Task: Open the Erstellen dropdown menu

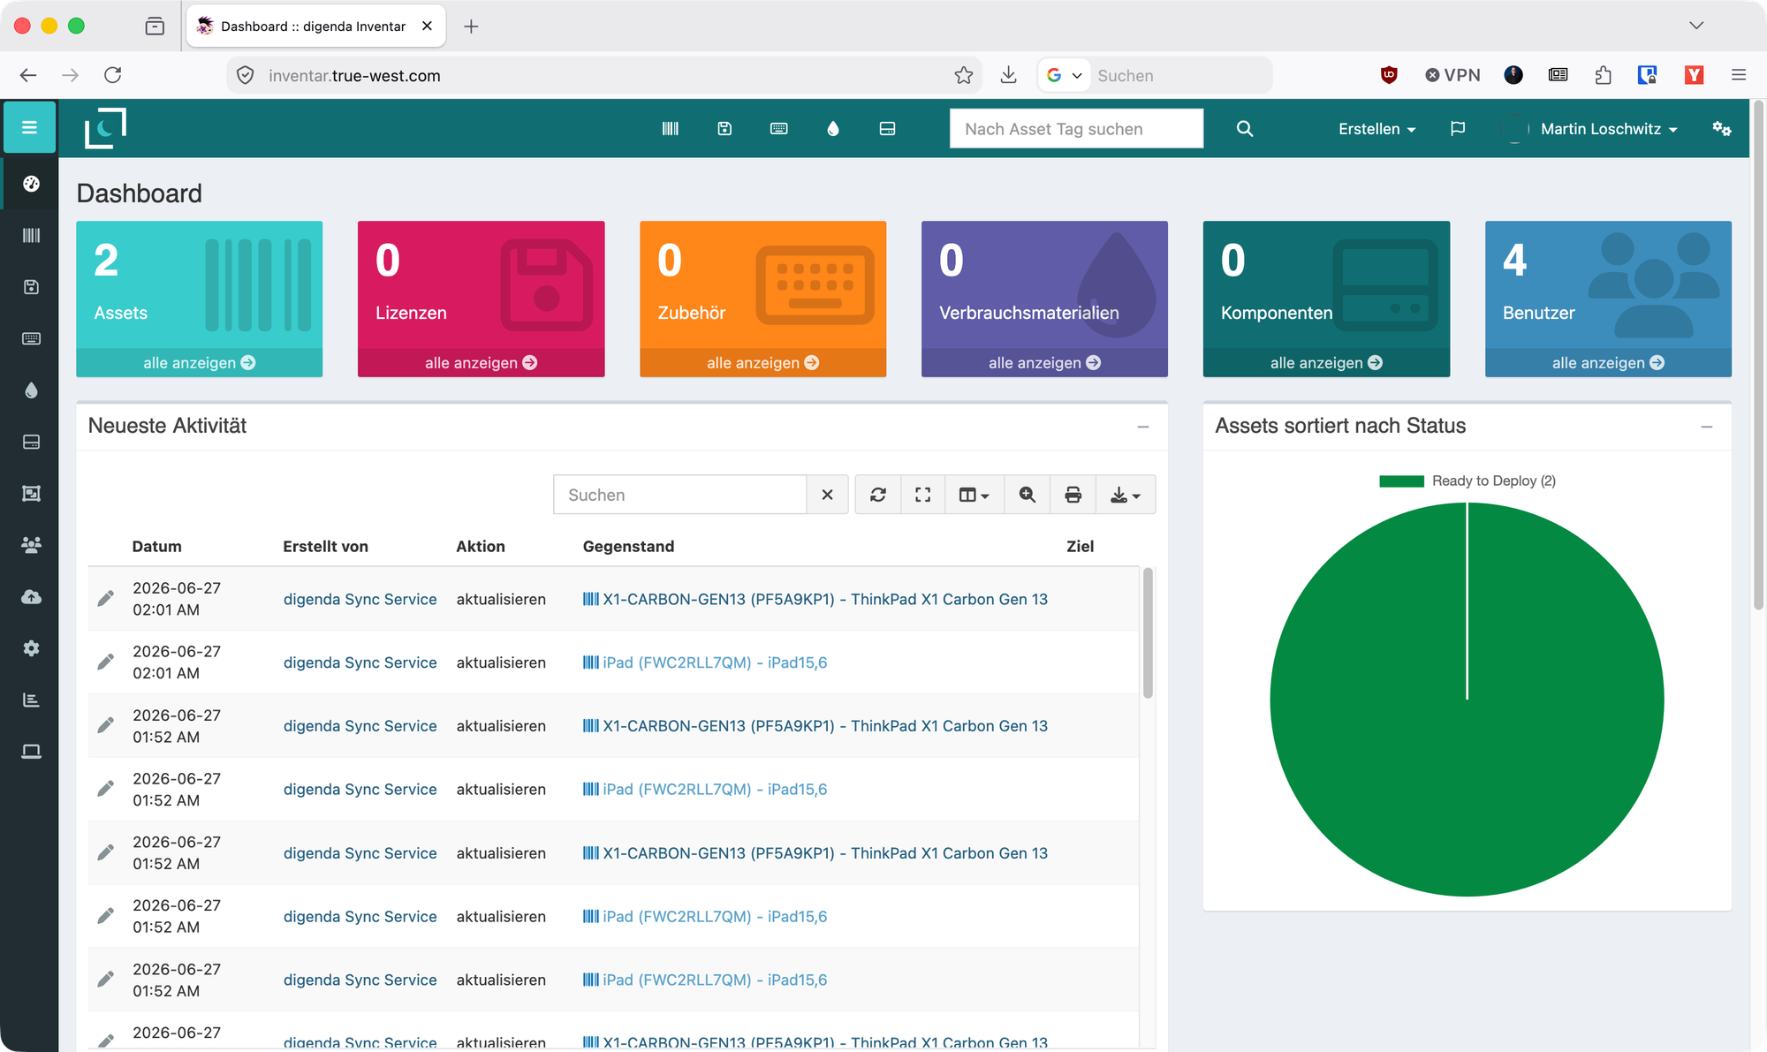Action: tap(1376, 129)
